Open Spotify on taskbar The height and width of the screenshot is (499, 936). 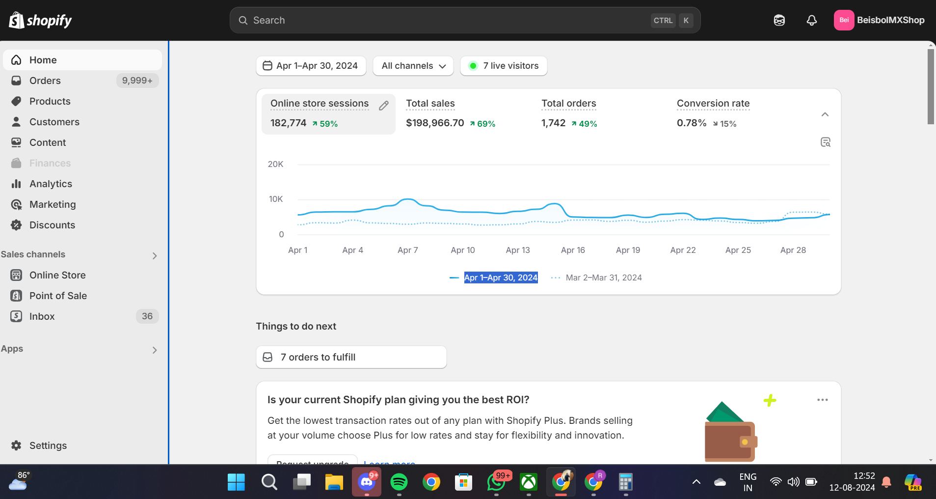[399, 482]
